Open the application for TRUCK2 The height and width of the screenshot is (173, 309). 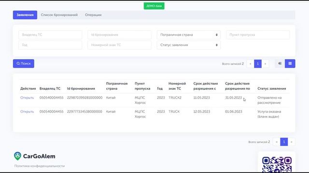[27, 98]
